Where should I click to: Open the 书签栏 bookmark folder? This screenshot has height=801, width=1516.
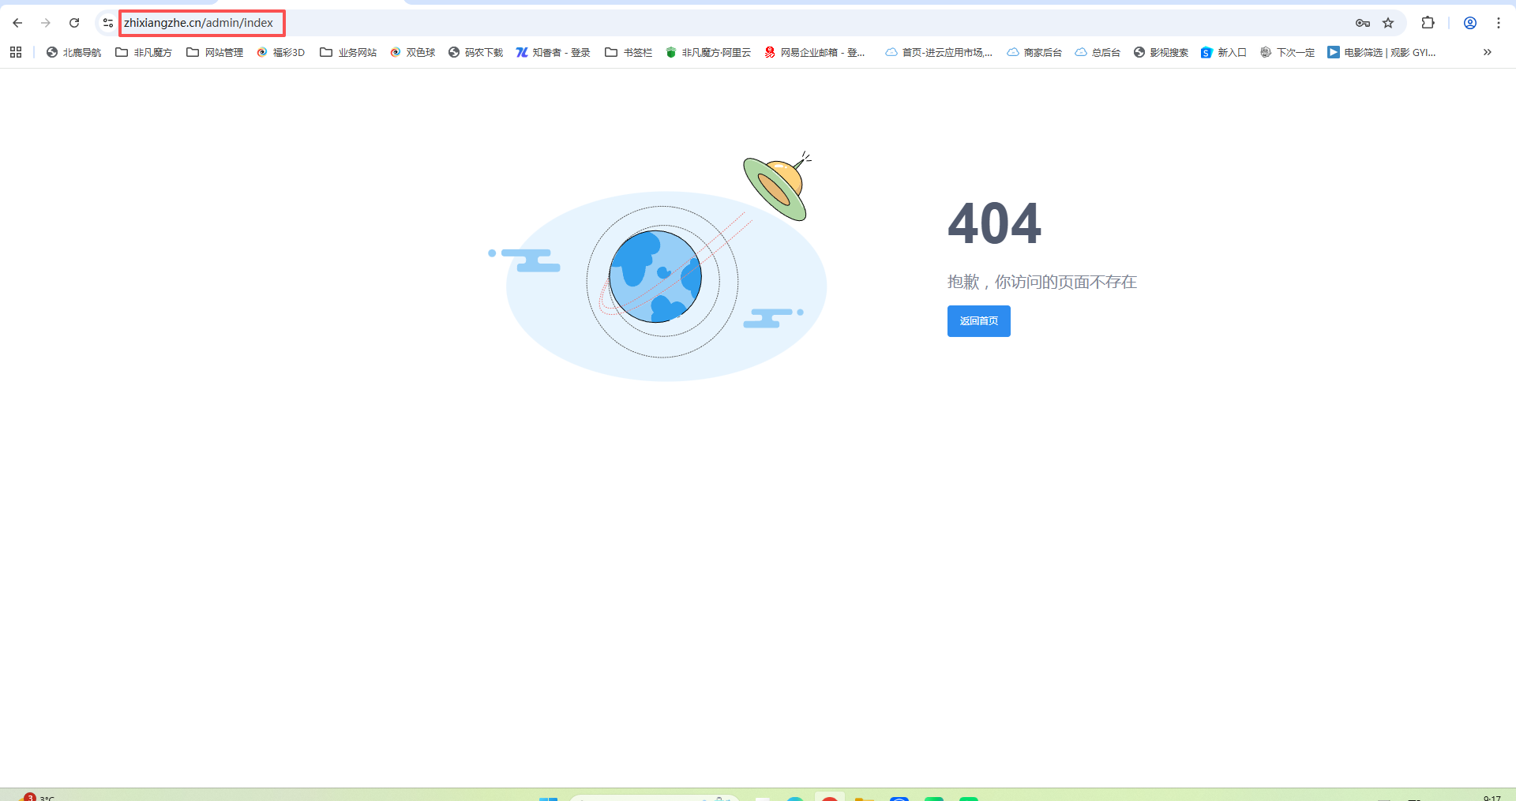[629, 52]
